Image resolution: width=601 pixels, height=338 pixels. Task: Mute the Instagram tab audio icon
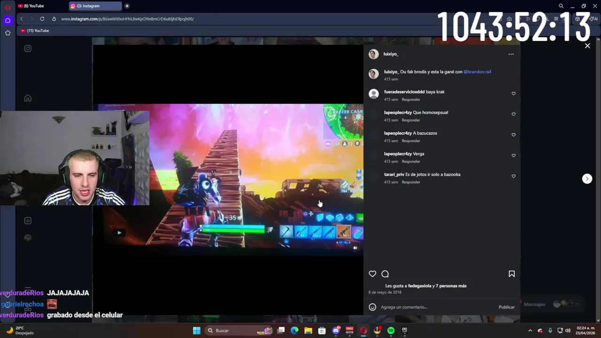(79, 6)
